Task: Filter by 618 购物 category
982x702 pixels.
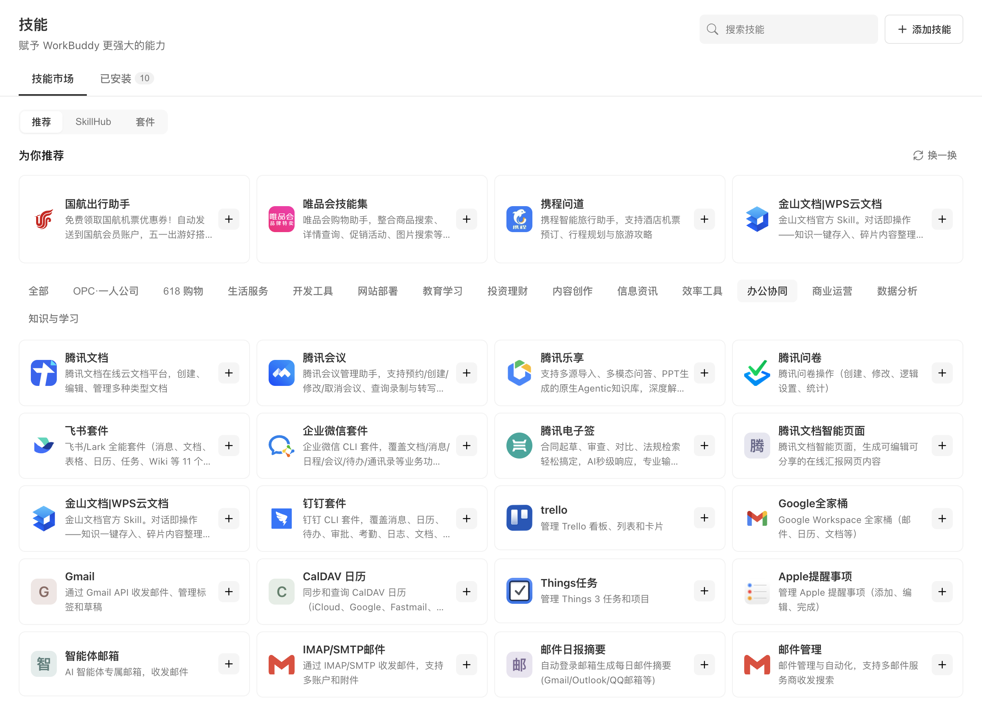Action: click(x=183, y=291)
